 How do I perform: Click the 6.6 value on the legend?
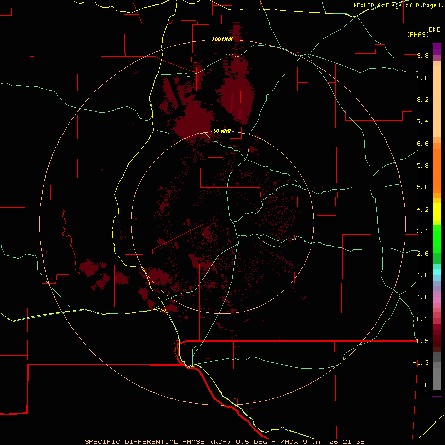pos(423,143)
